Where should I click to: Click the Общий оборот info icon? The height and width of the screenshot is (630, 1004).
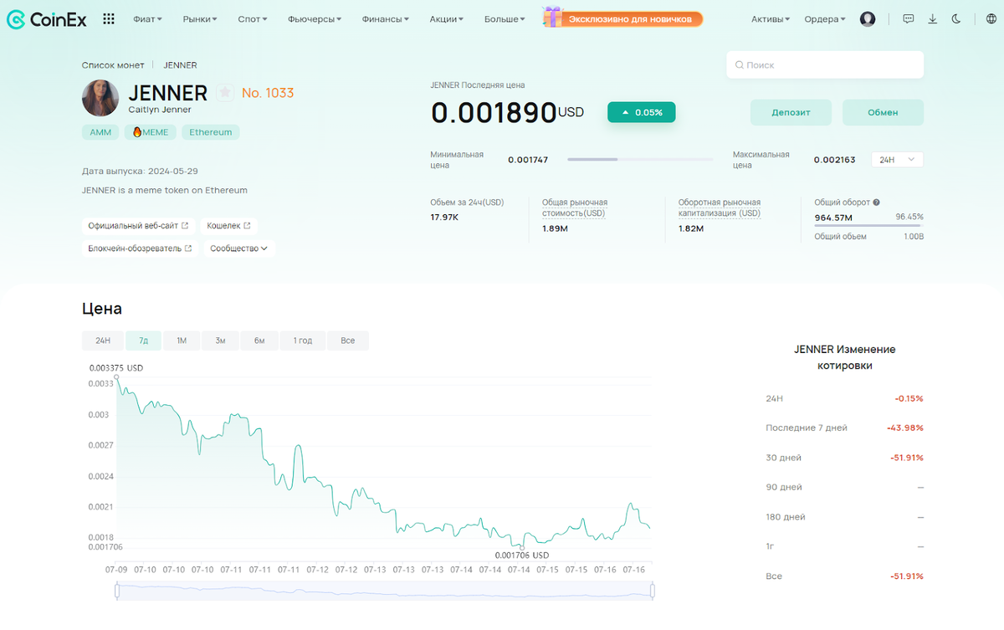click(877, 202)
